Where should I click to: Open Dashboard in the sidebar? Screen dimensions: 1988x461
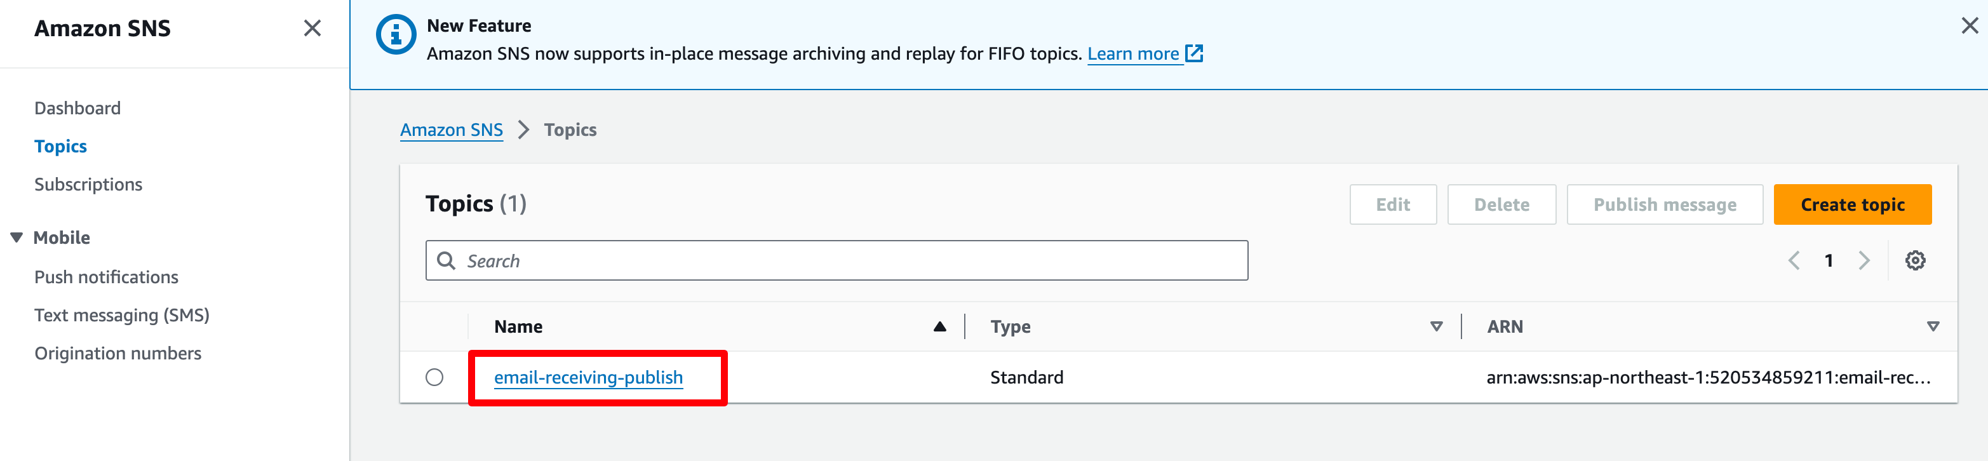[77, 108]
